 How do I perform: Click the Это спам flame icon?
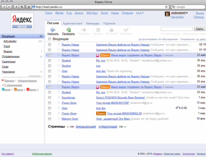111,30
